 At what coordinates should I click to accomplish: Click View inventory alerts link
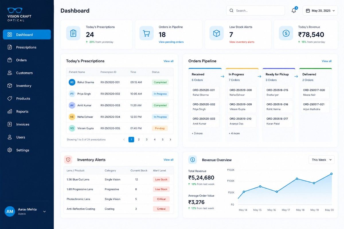(242, 42)
